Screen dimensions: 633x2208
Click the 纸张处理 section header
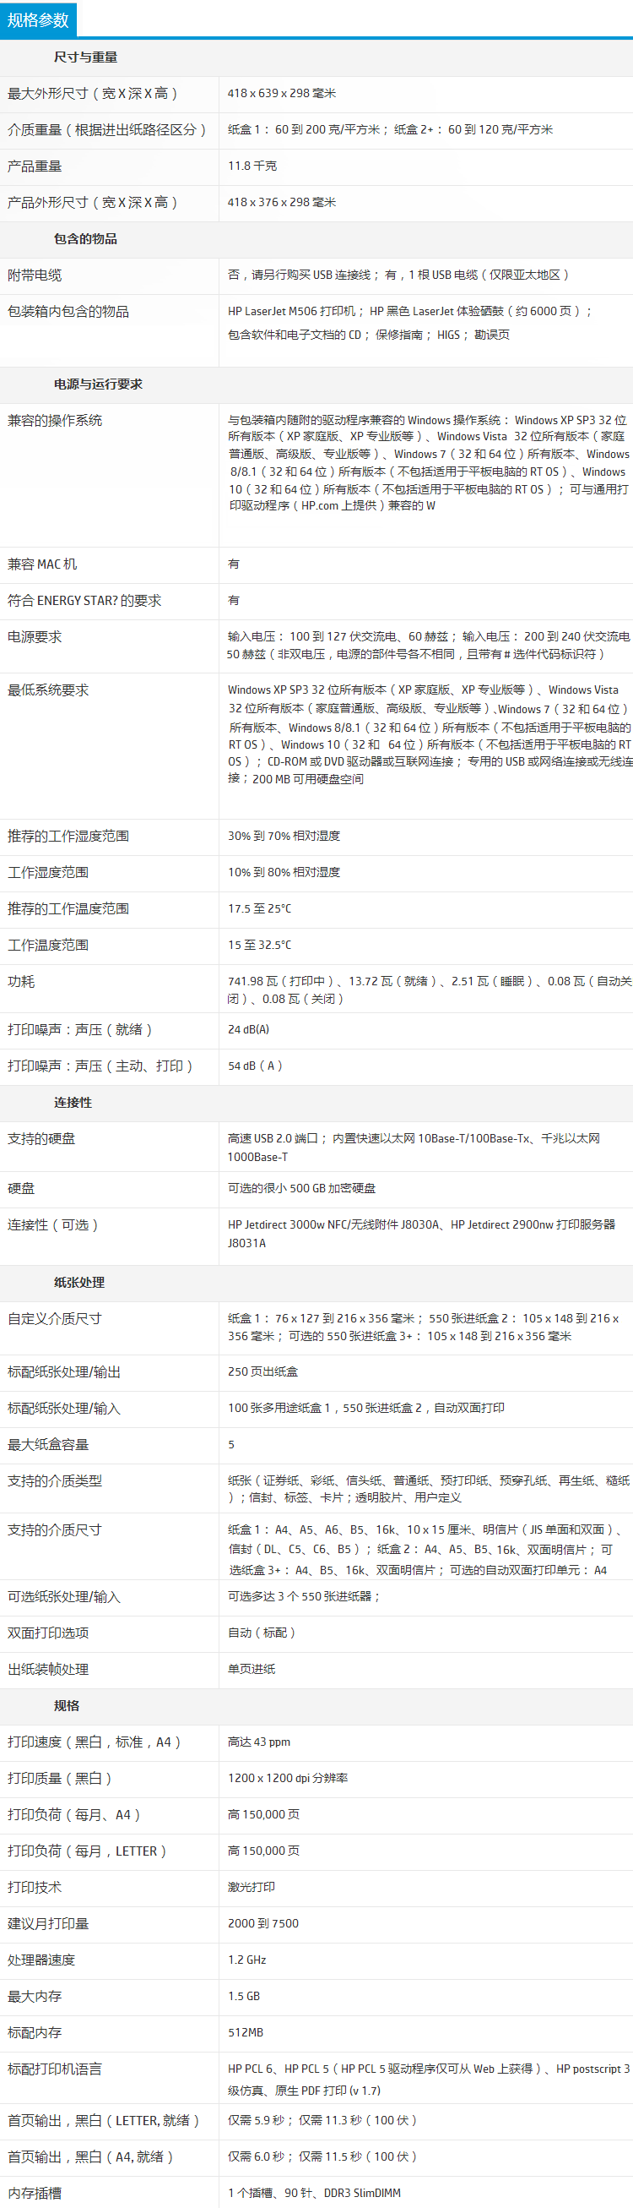[x=79, y=1284]
